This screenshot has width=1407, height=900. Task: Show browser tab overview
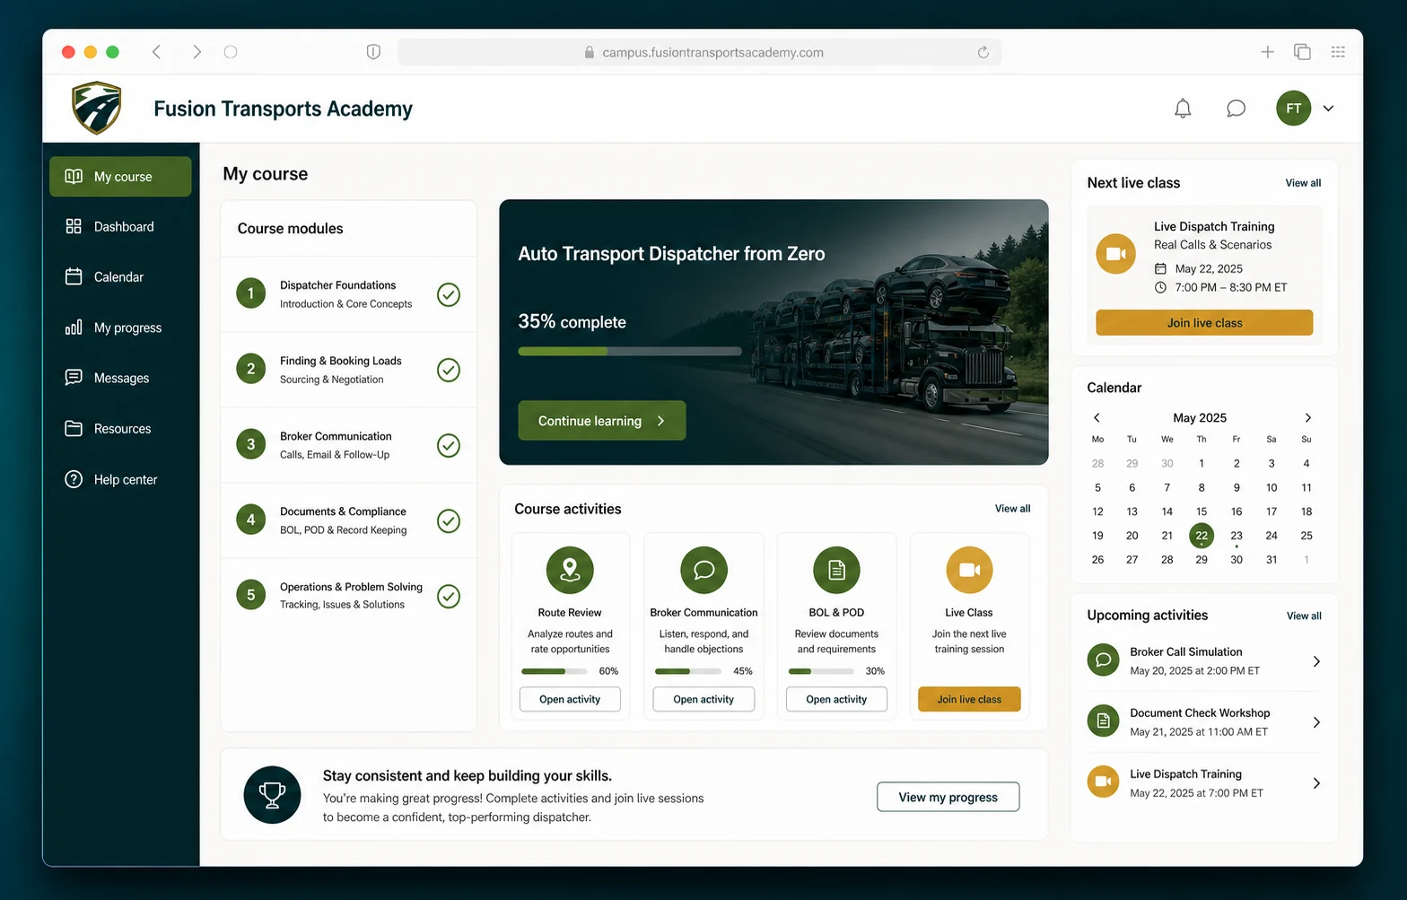(1302, 52)
